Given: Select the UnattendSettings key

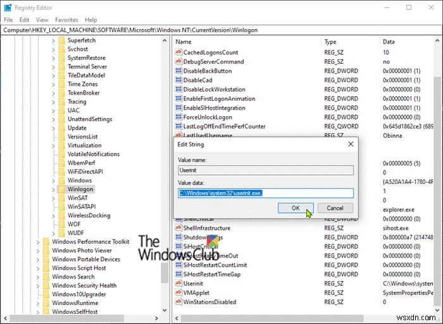Looking at the screenshot, I should [x=90, y=119].
